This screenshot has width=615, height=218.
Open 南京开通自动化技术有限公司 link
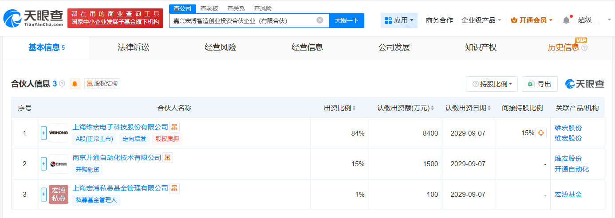tap(117, 157)
